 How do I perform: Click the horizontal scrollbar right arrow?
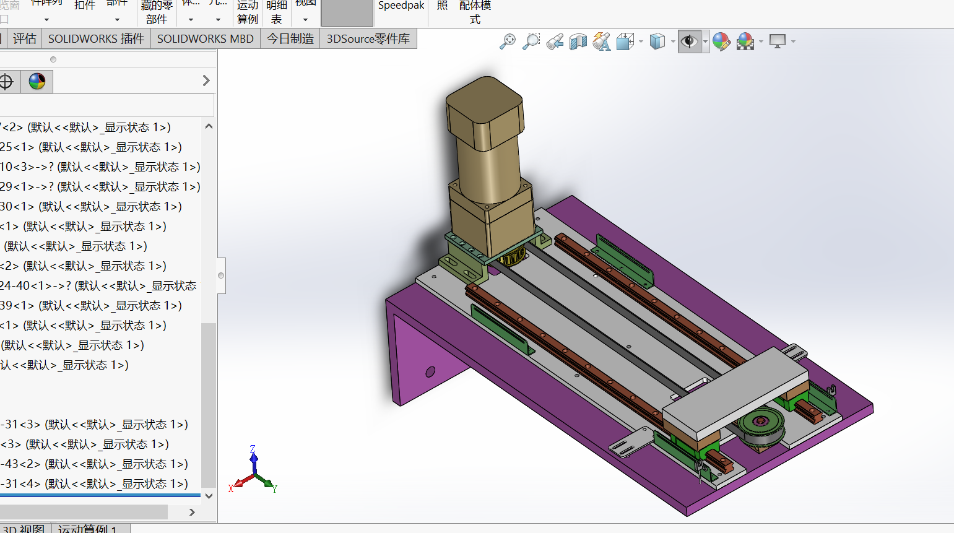click(x=192, y=512)
